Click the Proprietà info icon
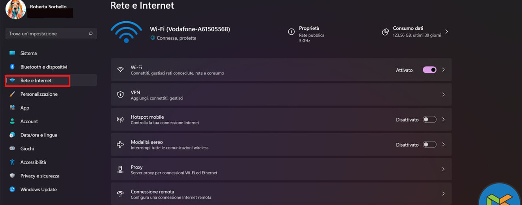 (x=291, y=32)
